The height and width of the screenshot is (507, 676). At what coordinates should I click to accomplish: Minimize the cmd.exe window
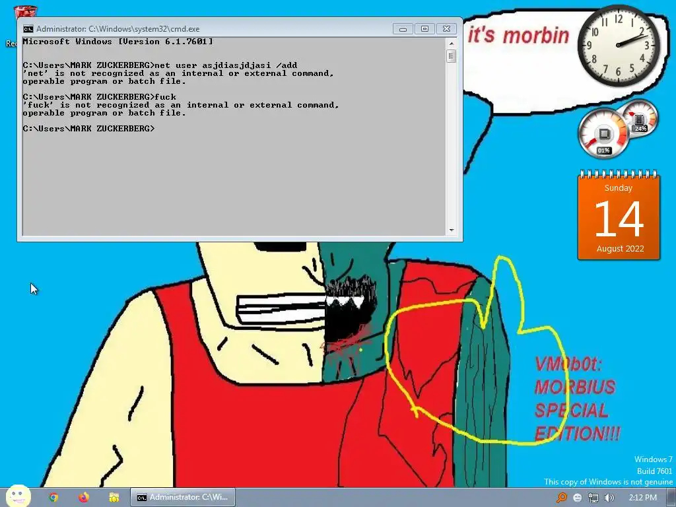pos(403,29)
